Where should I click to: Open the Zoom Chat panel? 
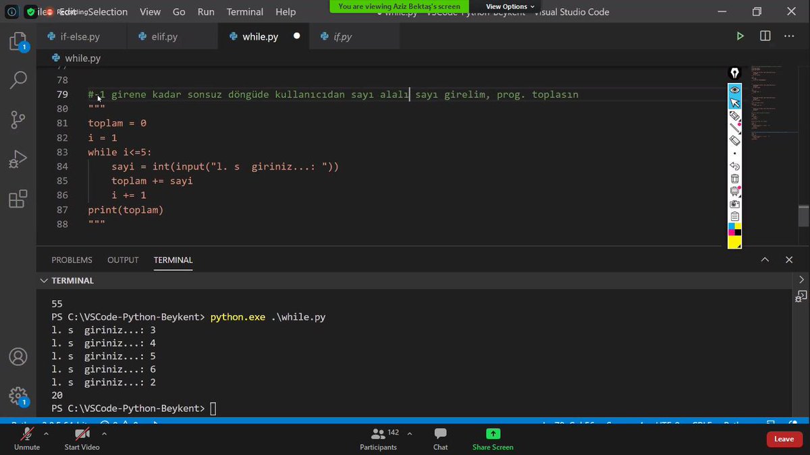[x=440, y=438]
